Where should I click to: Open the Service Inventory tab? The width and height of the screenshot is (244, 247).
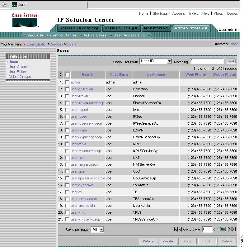pos(79,28)
